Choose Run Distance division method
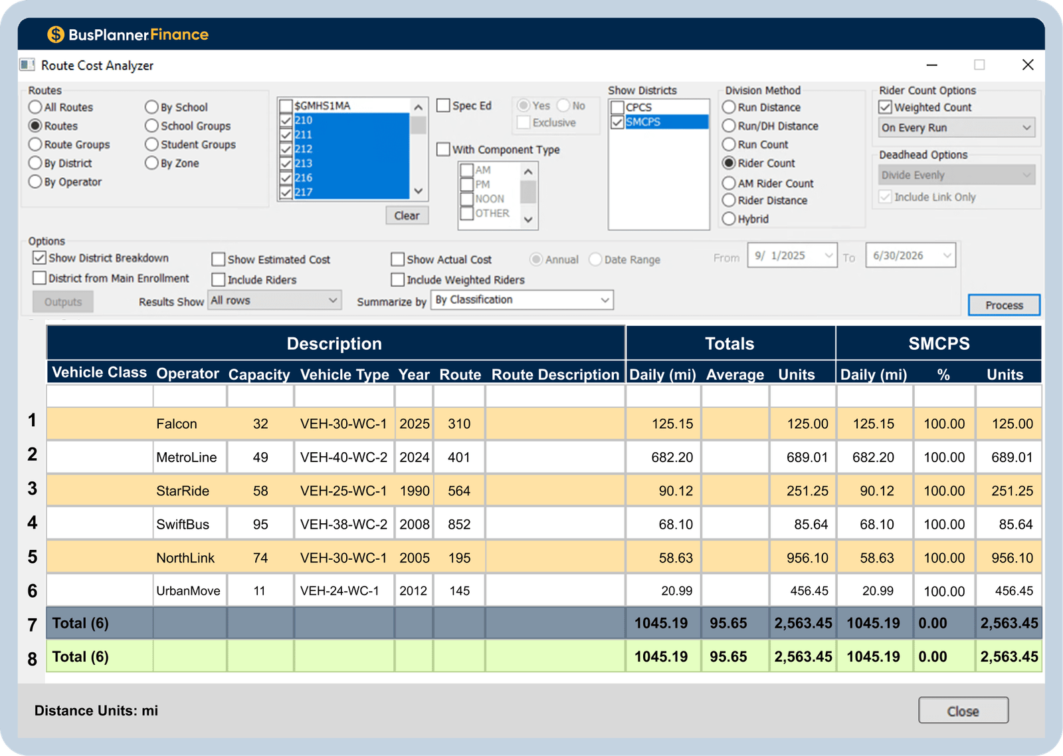 [729, 107]
